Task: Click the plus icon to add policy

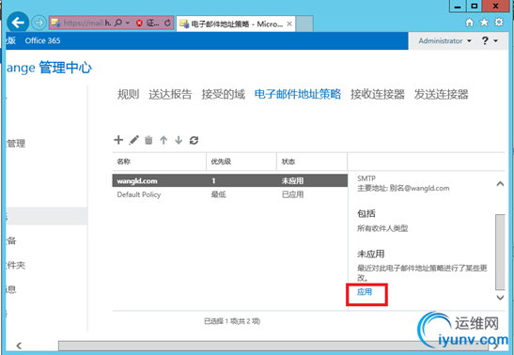Action: (118, 140)
